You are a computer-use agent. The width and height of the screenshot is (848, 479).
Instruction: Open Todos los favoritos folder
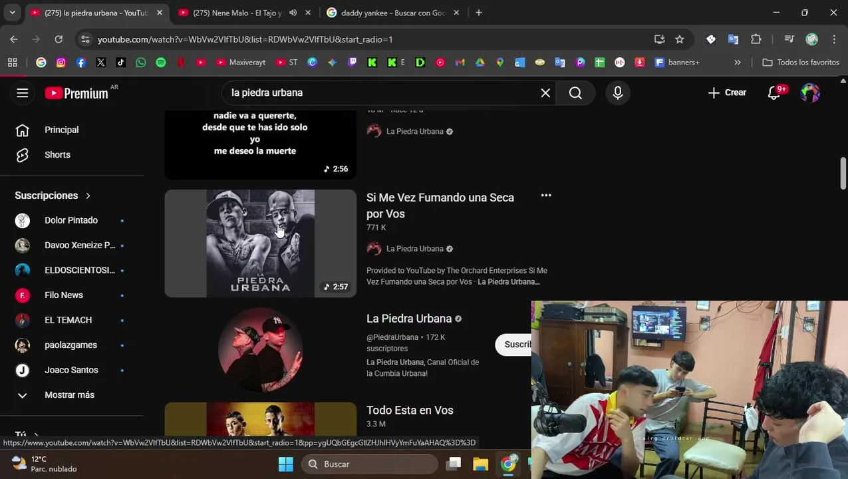[801, 63]
